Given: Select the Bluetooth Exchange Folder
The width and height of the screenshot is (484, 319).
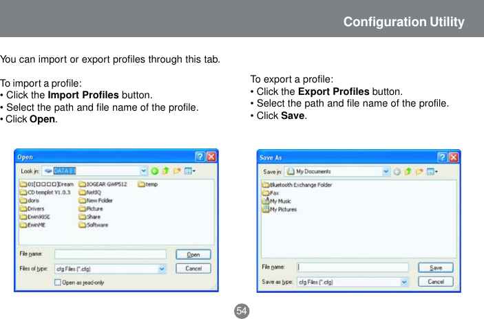Looking at the screenshot, I should click(x=297, y=185).
